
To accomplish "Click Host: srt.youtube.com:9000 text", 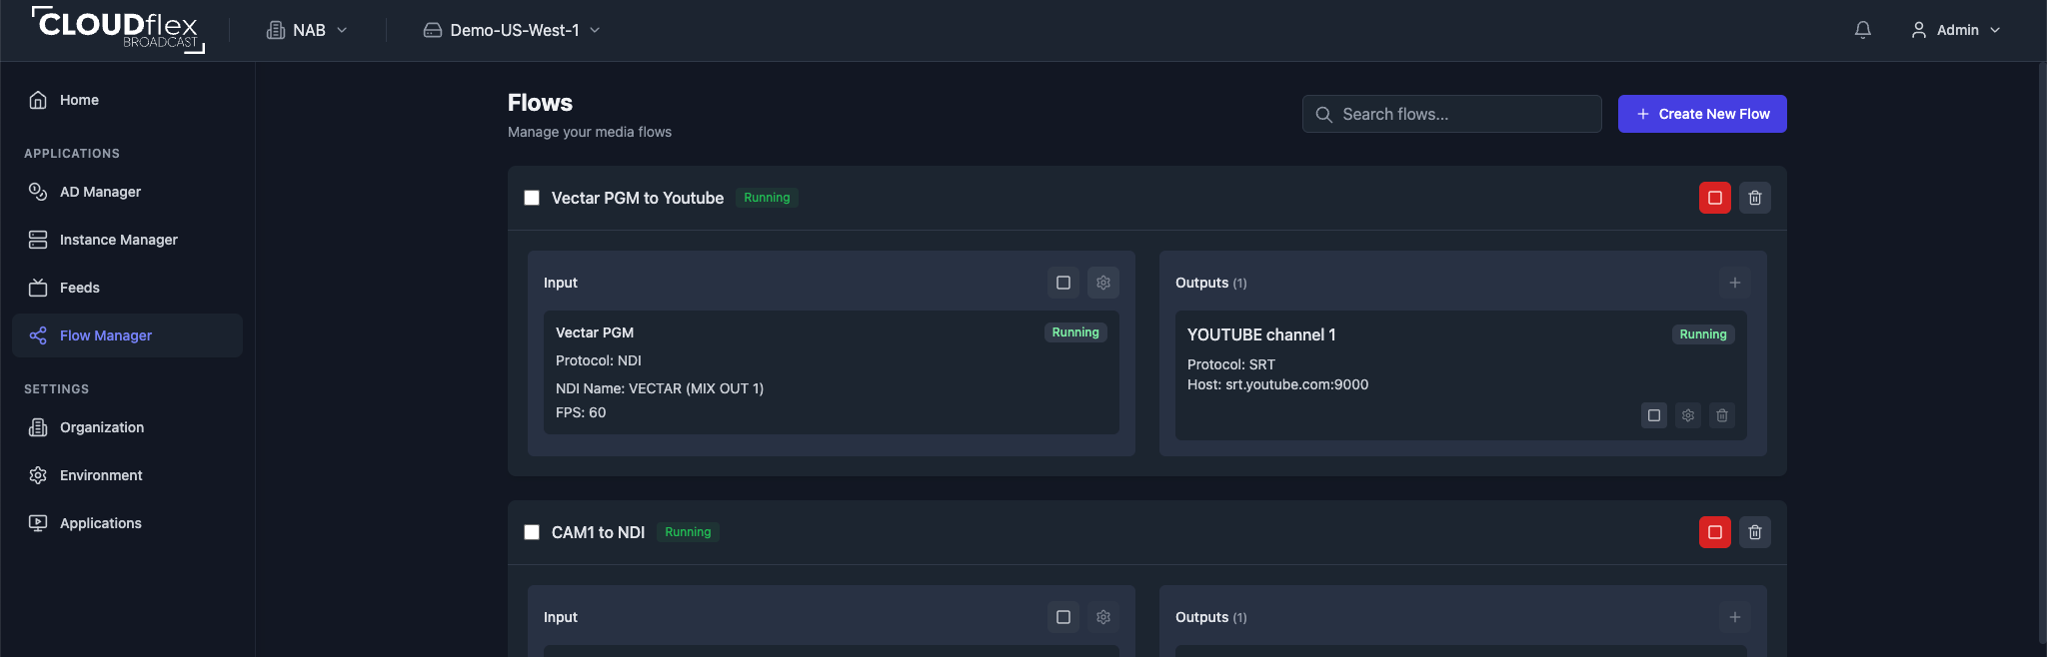I will click(1277, 384).
